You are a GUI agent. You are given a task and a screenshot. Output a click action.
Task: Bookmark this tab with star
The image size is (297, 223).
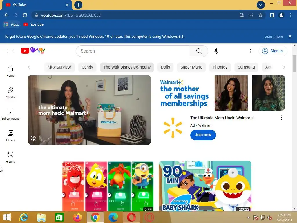260,15
